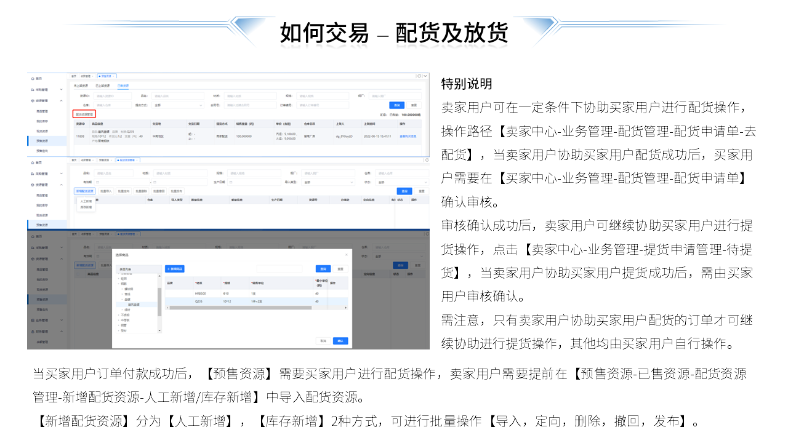Click the red-boxed 配货资源管理 button
788x443 pixels.
pos(85,114)
